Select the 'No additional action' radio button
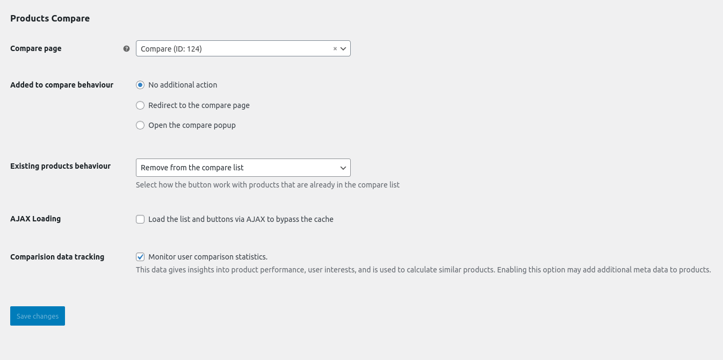 (140, 85)
